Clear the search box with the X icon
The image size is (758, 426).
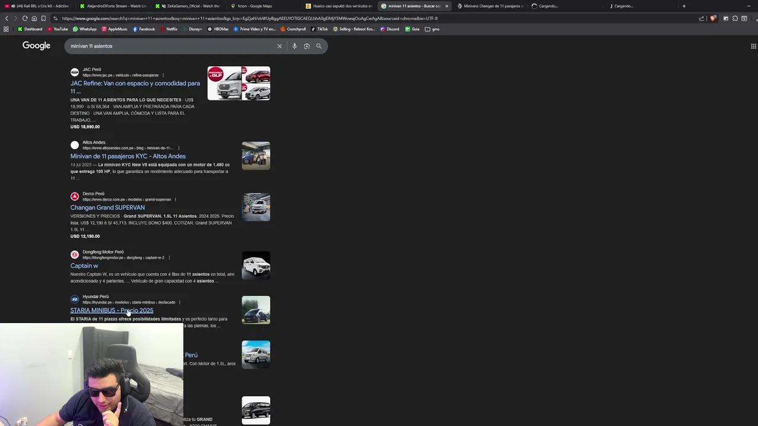click(280, 46)
